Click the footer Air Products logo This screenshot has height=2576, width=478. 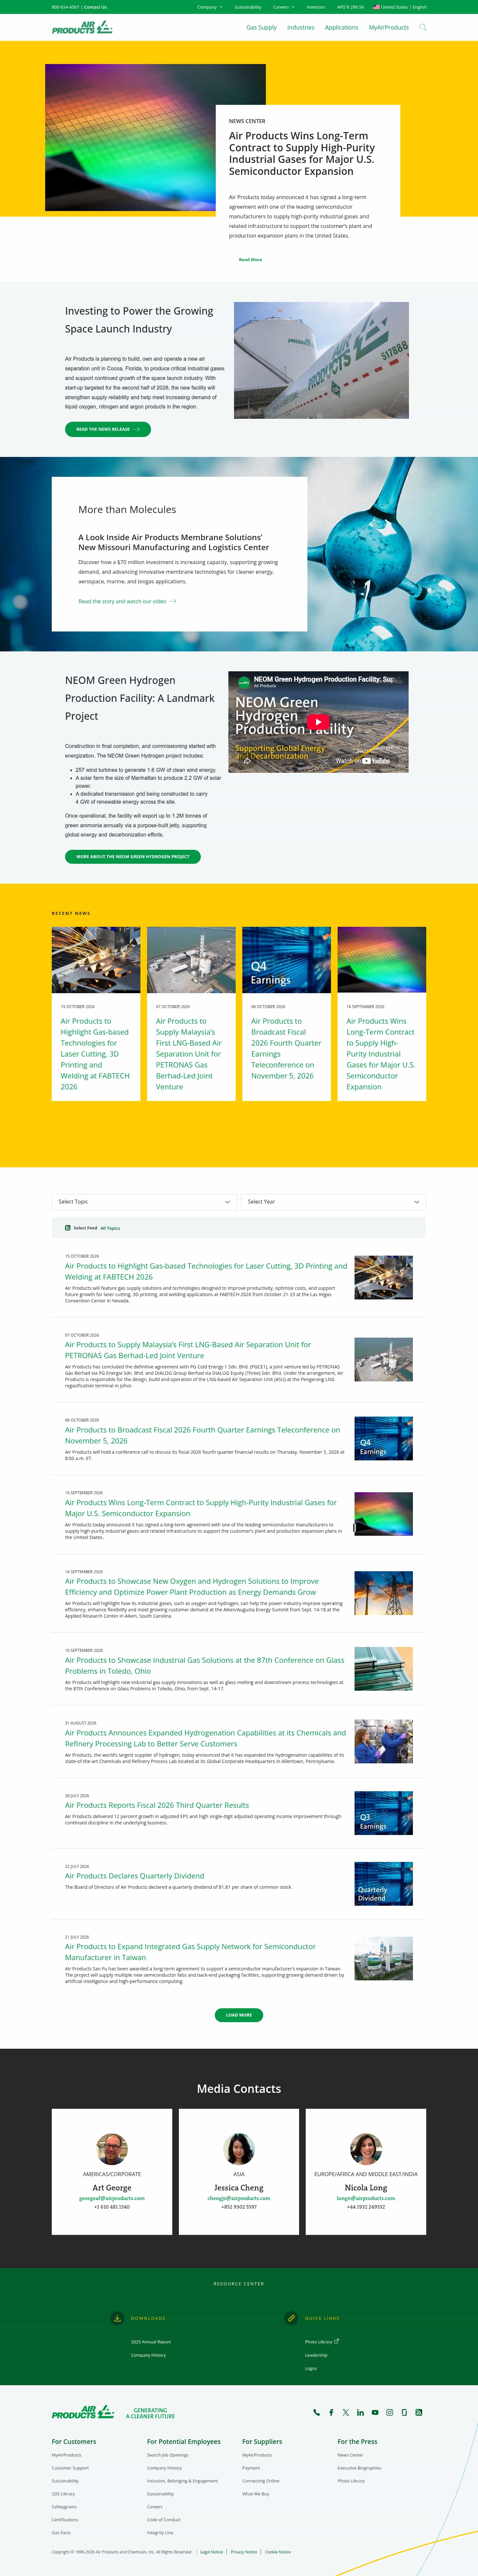point(83,2412)
